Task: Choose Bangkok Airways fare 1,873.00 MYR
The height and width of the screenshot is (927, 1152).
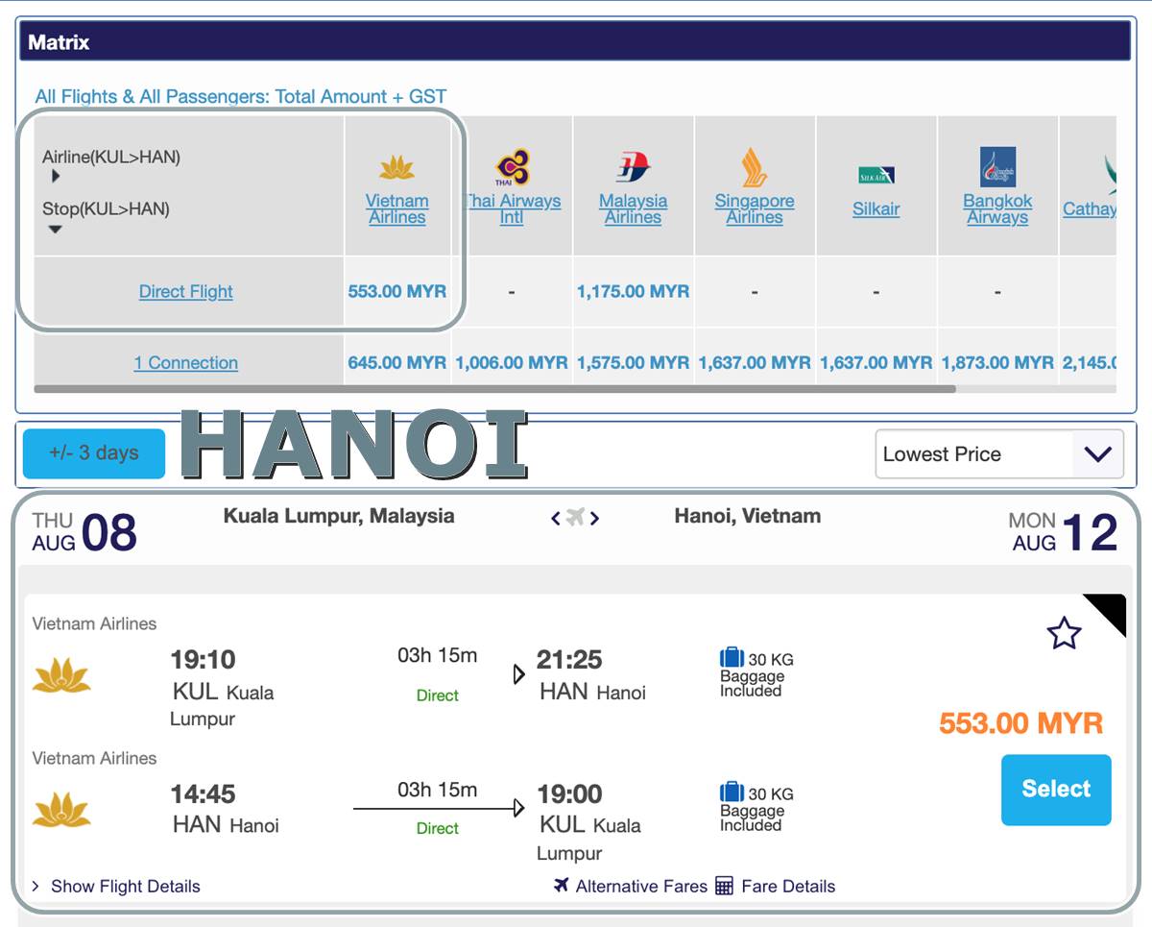Action: (997, 363)
